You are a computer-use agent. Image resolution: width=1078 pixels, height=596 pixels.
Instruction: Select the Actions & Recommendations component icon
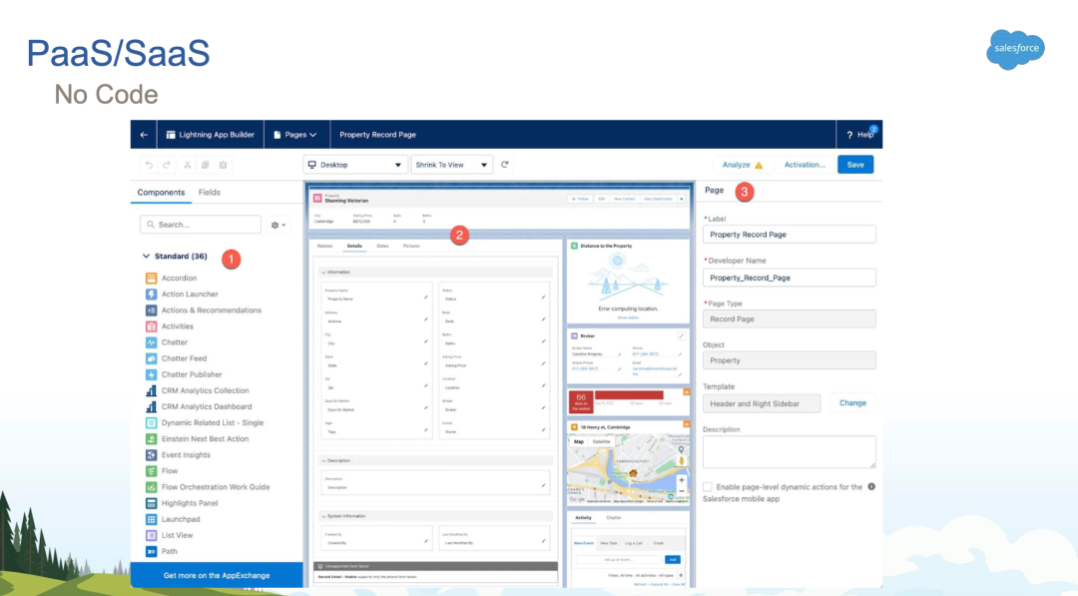click(152, 310)
